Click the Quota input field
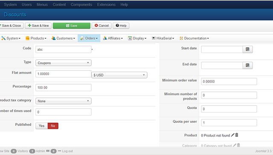This screenshot has width=273, height=155. tap(229, 109)
